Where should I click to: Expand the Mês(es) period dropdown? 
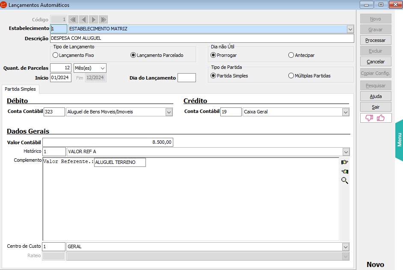point(102,68)
